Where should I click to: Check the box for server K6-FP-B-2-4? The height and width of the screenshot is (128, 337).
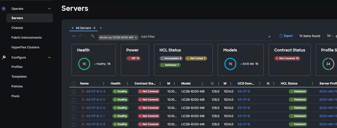pos(73,92)
